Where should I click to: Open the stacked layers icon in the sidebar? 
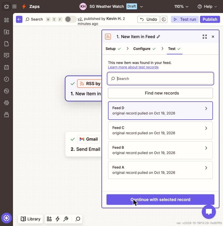[6, 115]
